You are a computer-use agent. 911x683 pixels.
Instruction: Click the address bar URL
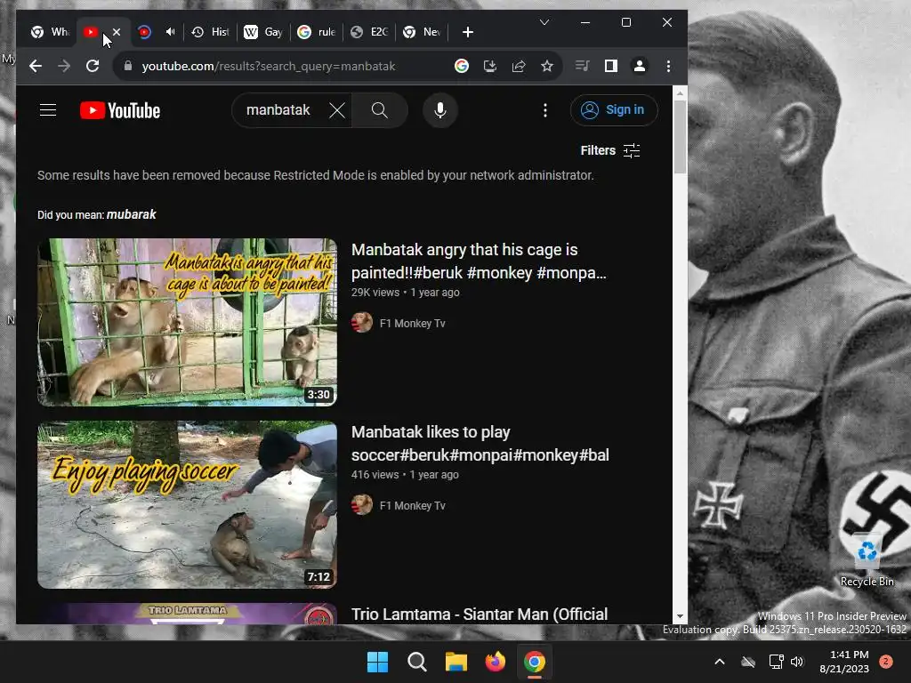pos(269,66)
